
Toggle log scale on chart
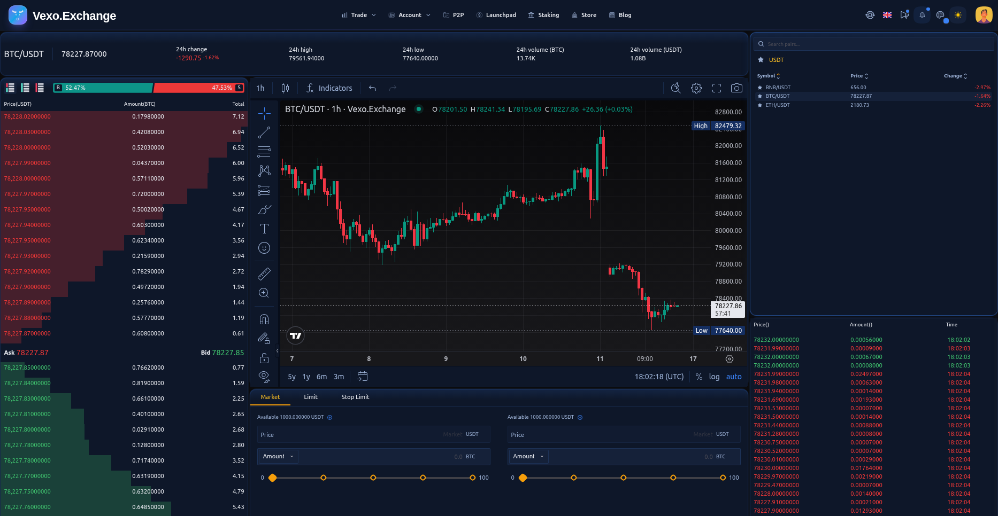coord(714,377)
